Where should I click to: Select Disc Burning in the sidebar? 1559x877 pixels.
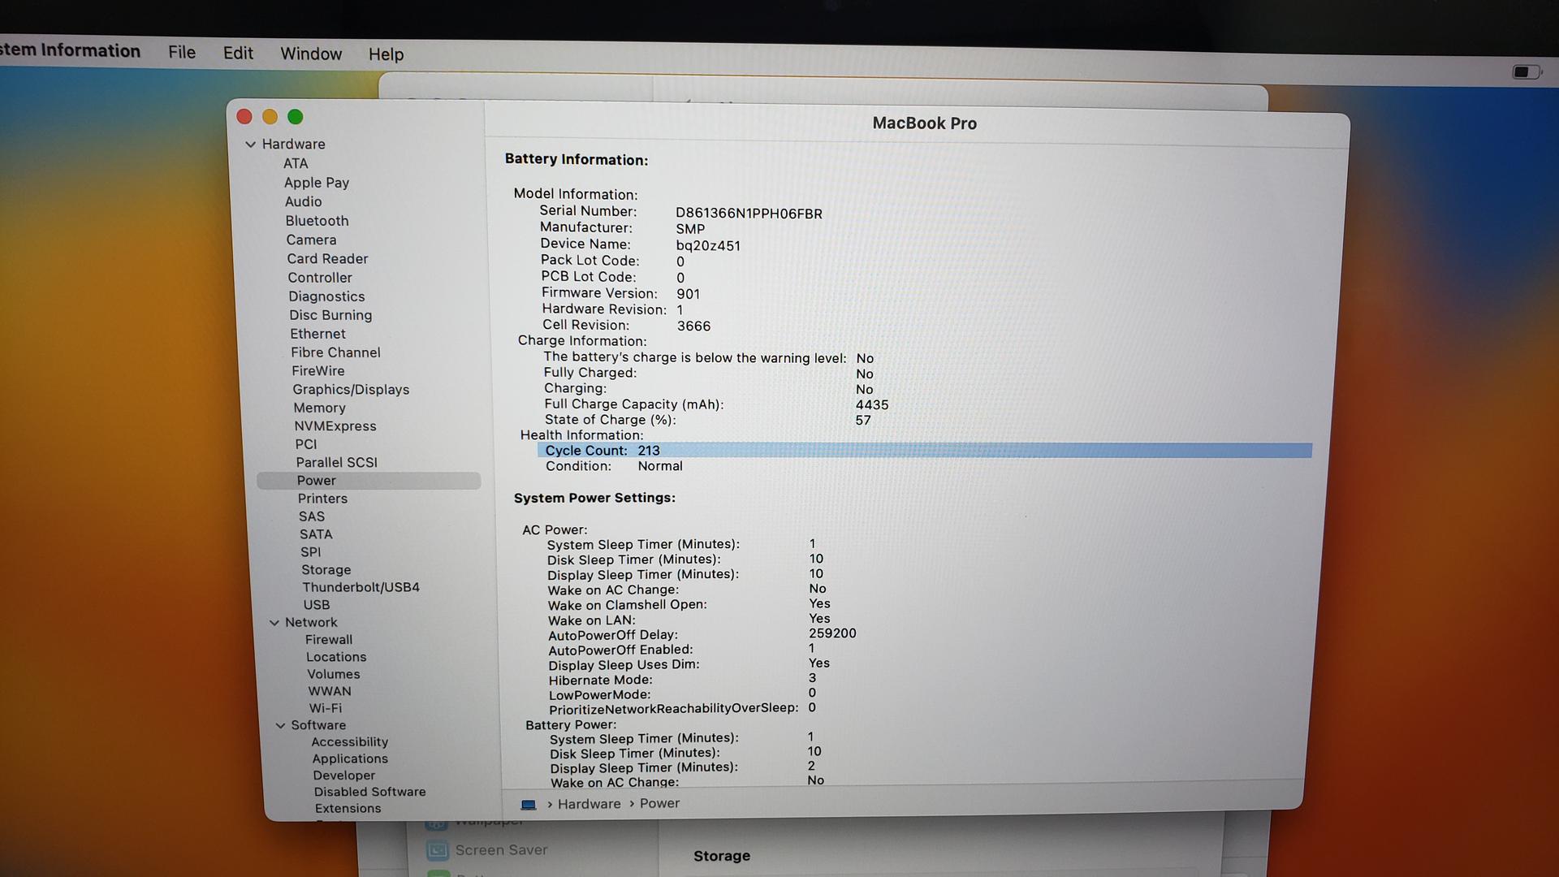[330, 315]
